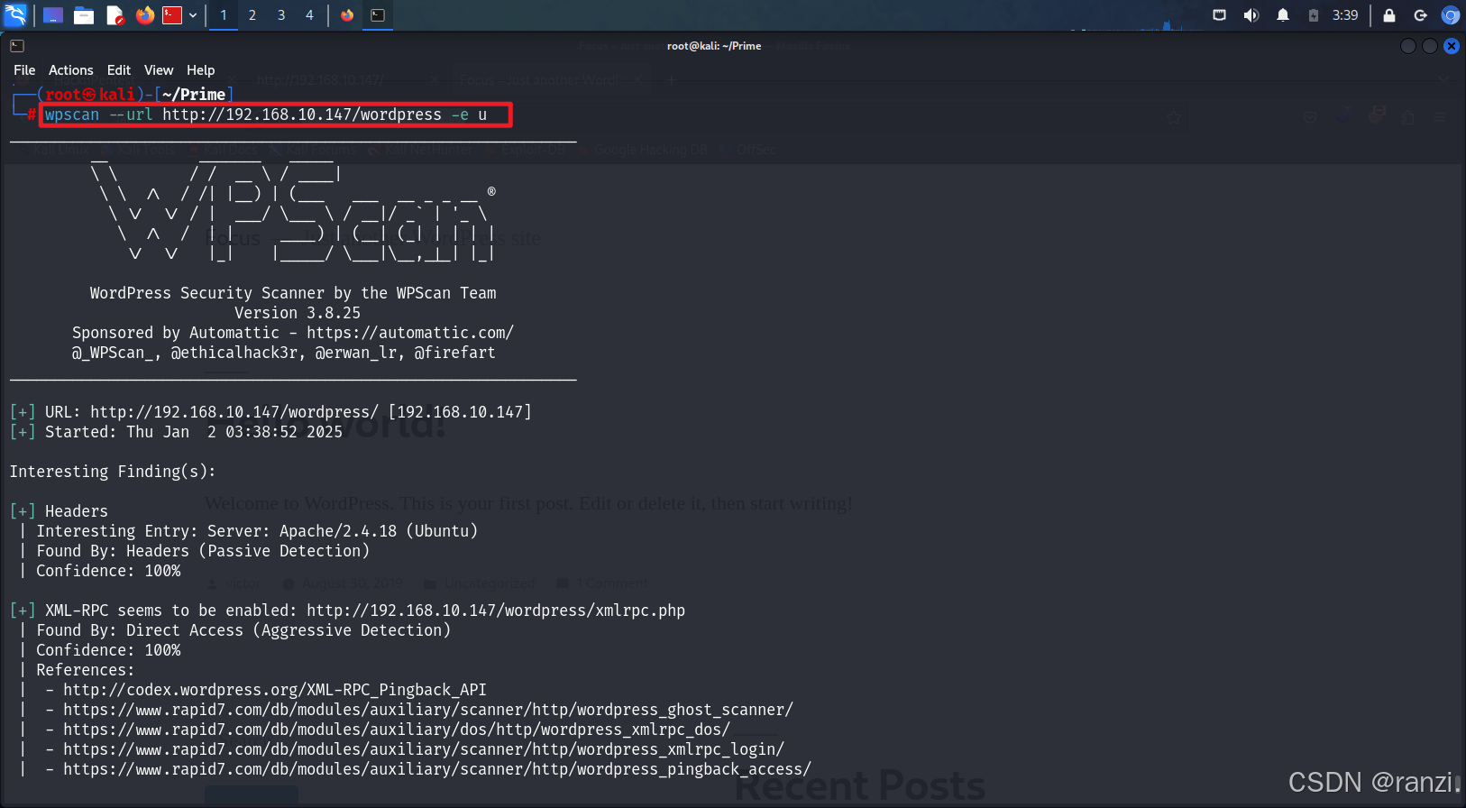The width and height of the screenshot is (1466, 808).
Task: Click the show desktop panel icon
Action: 53,15
